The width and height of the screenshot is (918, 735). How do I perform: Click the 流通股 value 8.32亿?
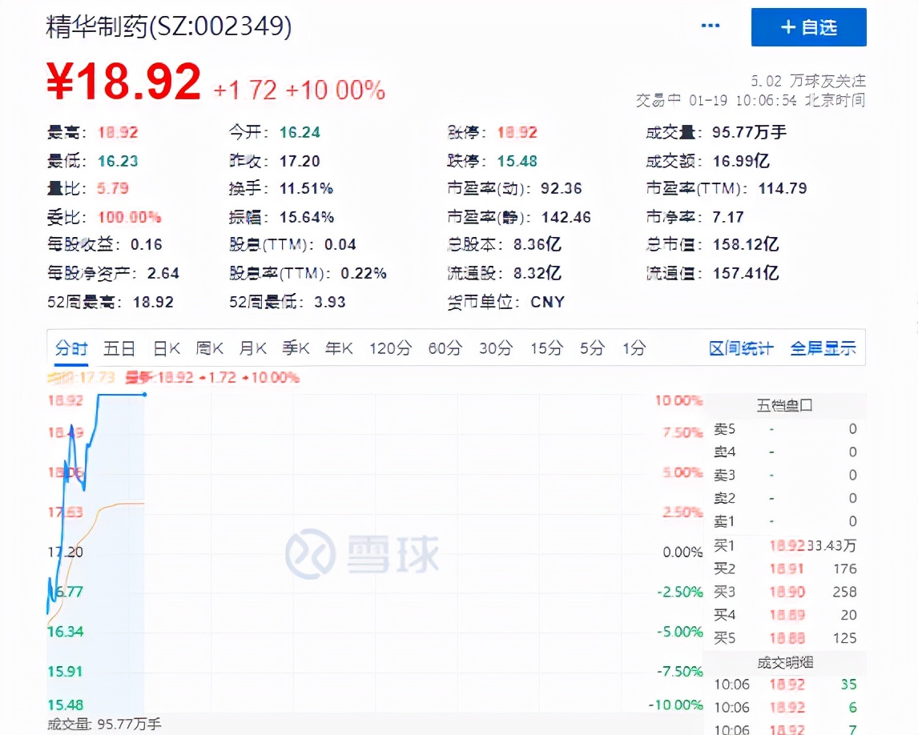click(538, 273)
